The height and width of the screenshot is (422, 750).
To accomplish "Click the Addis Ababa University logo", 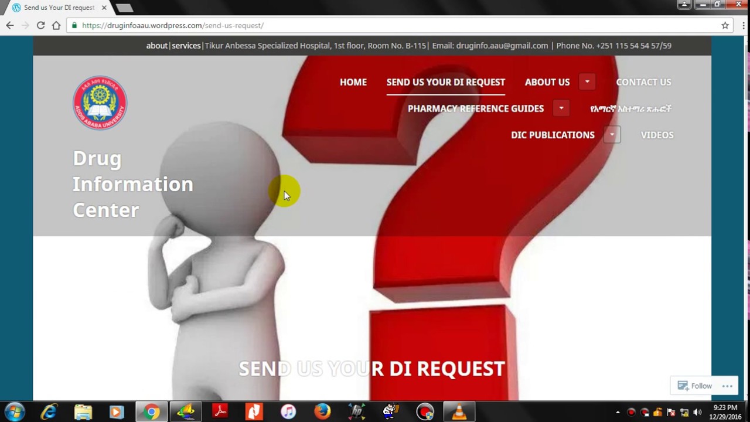I will pos(100,103).
